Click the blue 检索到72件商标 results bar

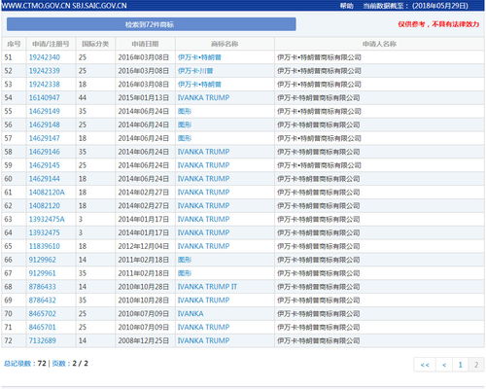pos(152,24)
